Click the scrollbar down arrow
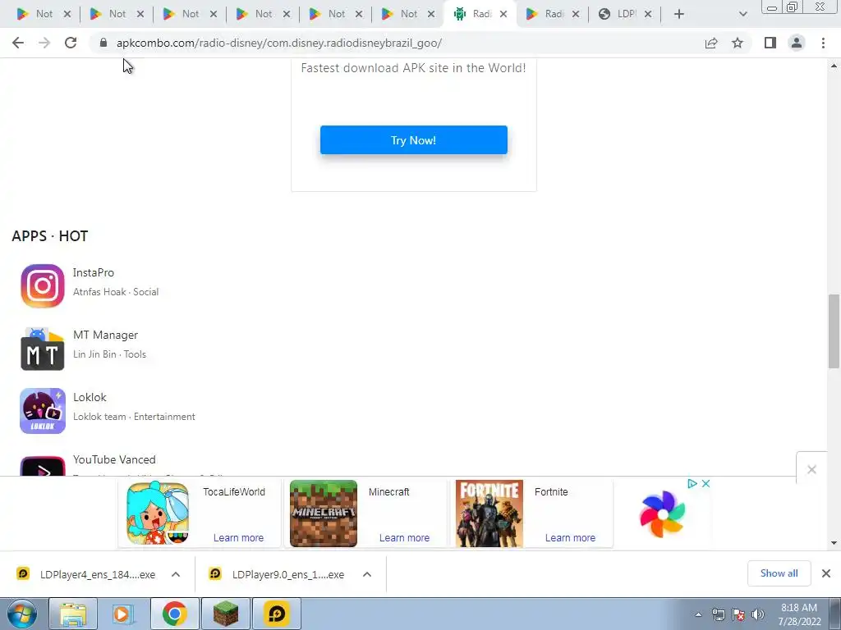This screenshot has width=841, height=630. click(x=834, y=543)
